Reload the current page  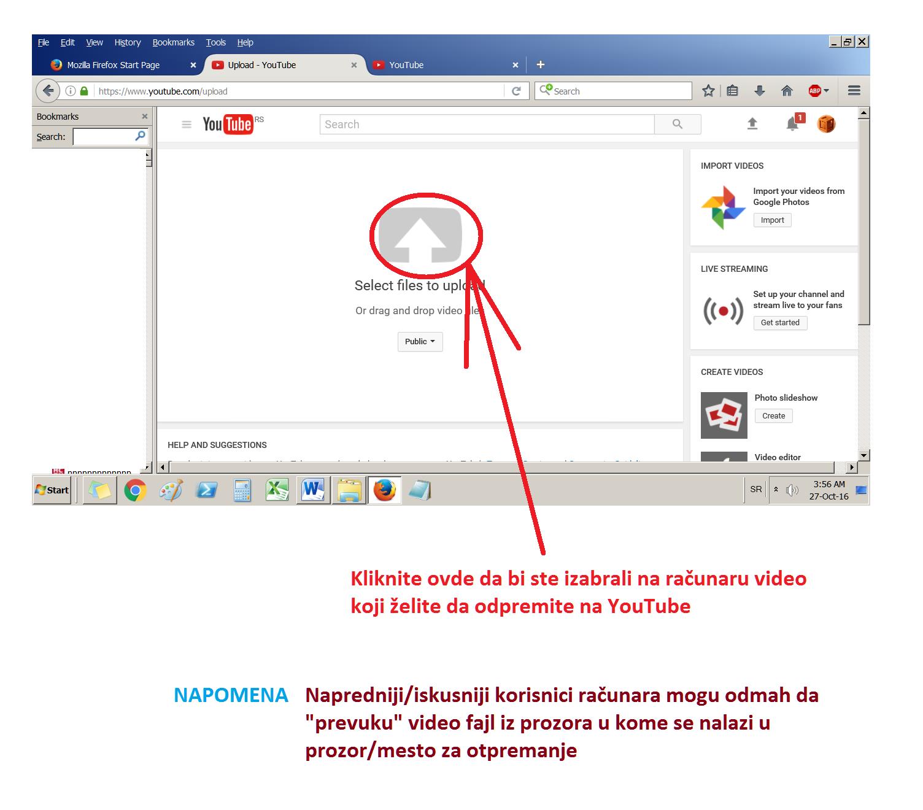point(516,91)
